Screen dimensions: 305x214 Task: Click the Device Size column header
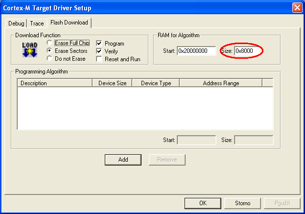point(112,83)
